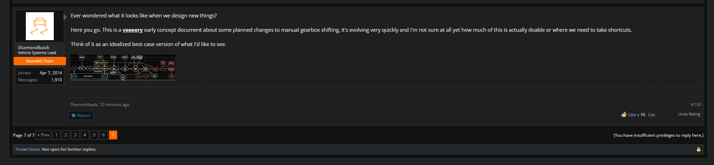The height and width of the screenshot is (165, 714).
Task: Go to page 2
Action: (x=66, y=135)
